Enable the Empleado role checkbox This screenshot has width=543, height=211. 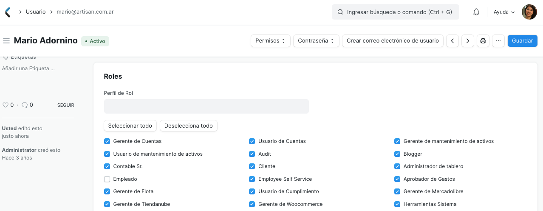point(107,179)
